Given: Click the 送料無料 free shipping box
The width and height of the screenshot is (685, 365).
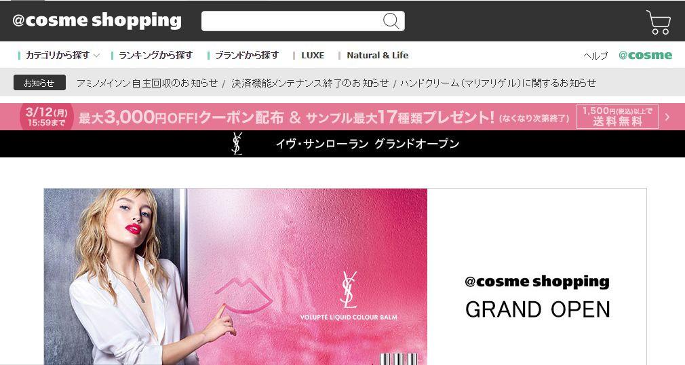Looking at the screenshot, I should pos(617,117).
